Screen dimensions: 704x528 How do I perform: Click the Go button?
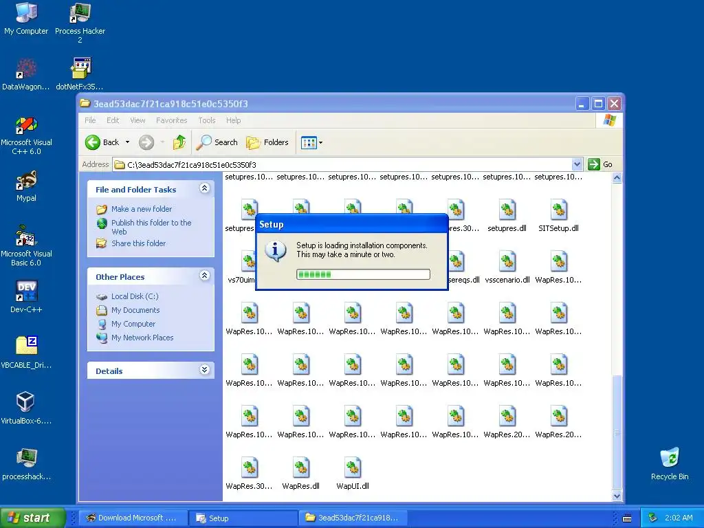tap(600, 164)
